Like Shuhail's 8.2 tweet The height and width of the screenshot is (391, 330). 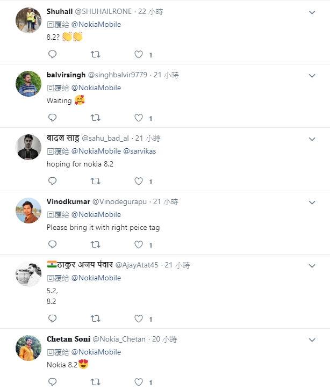point(139,54)
